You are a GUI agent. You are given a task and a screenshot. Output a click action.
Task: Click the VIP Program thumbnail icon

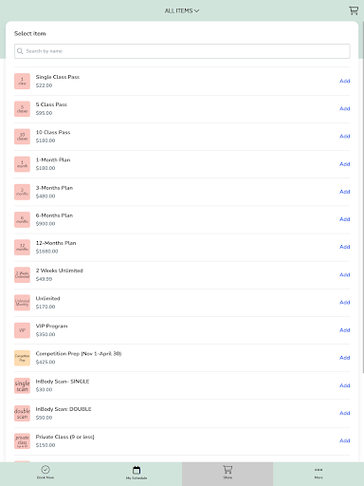coord(22,330)
